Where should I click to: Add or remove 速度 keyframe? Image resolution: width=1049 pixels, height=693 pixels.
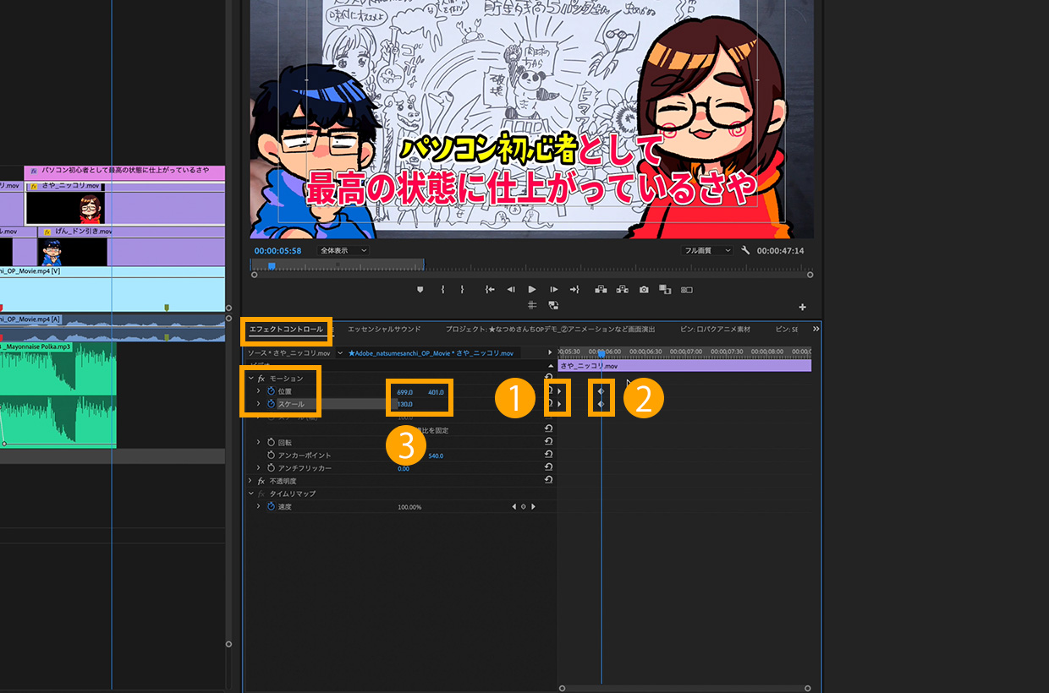tap(523, 506)
